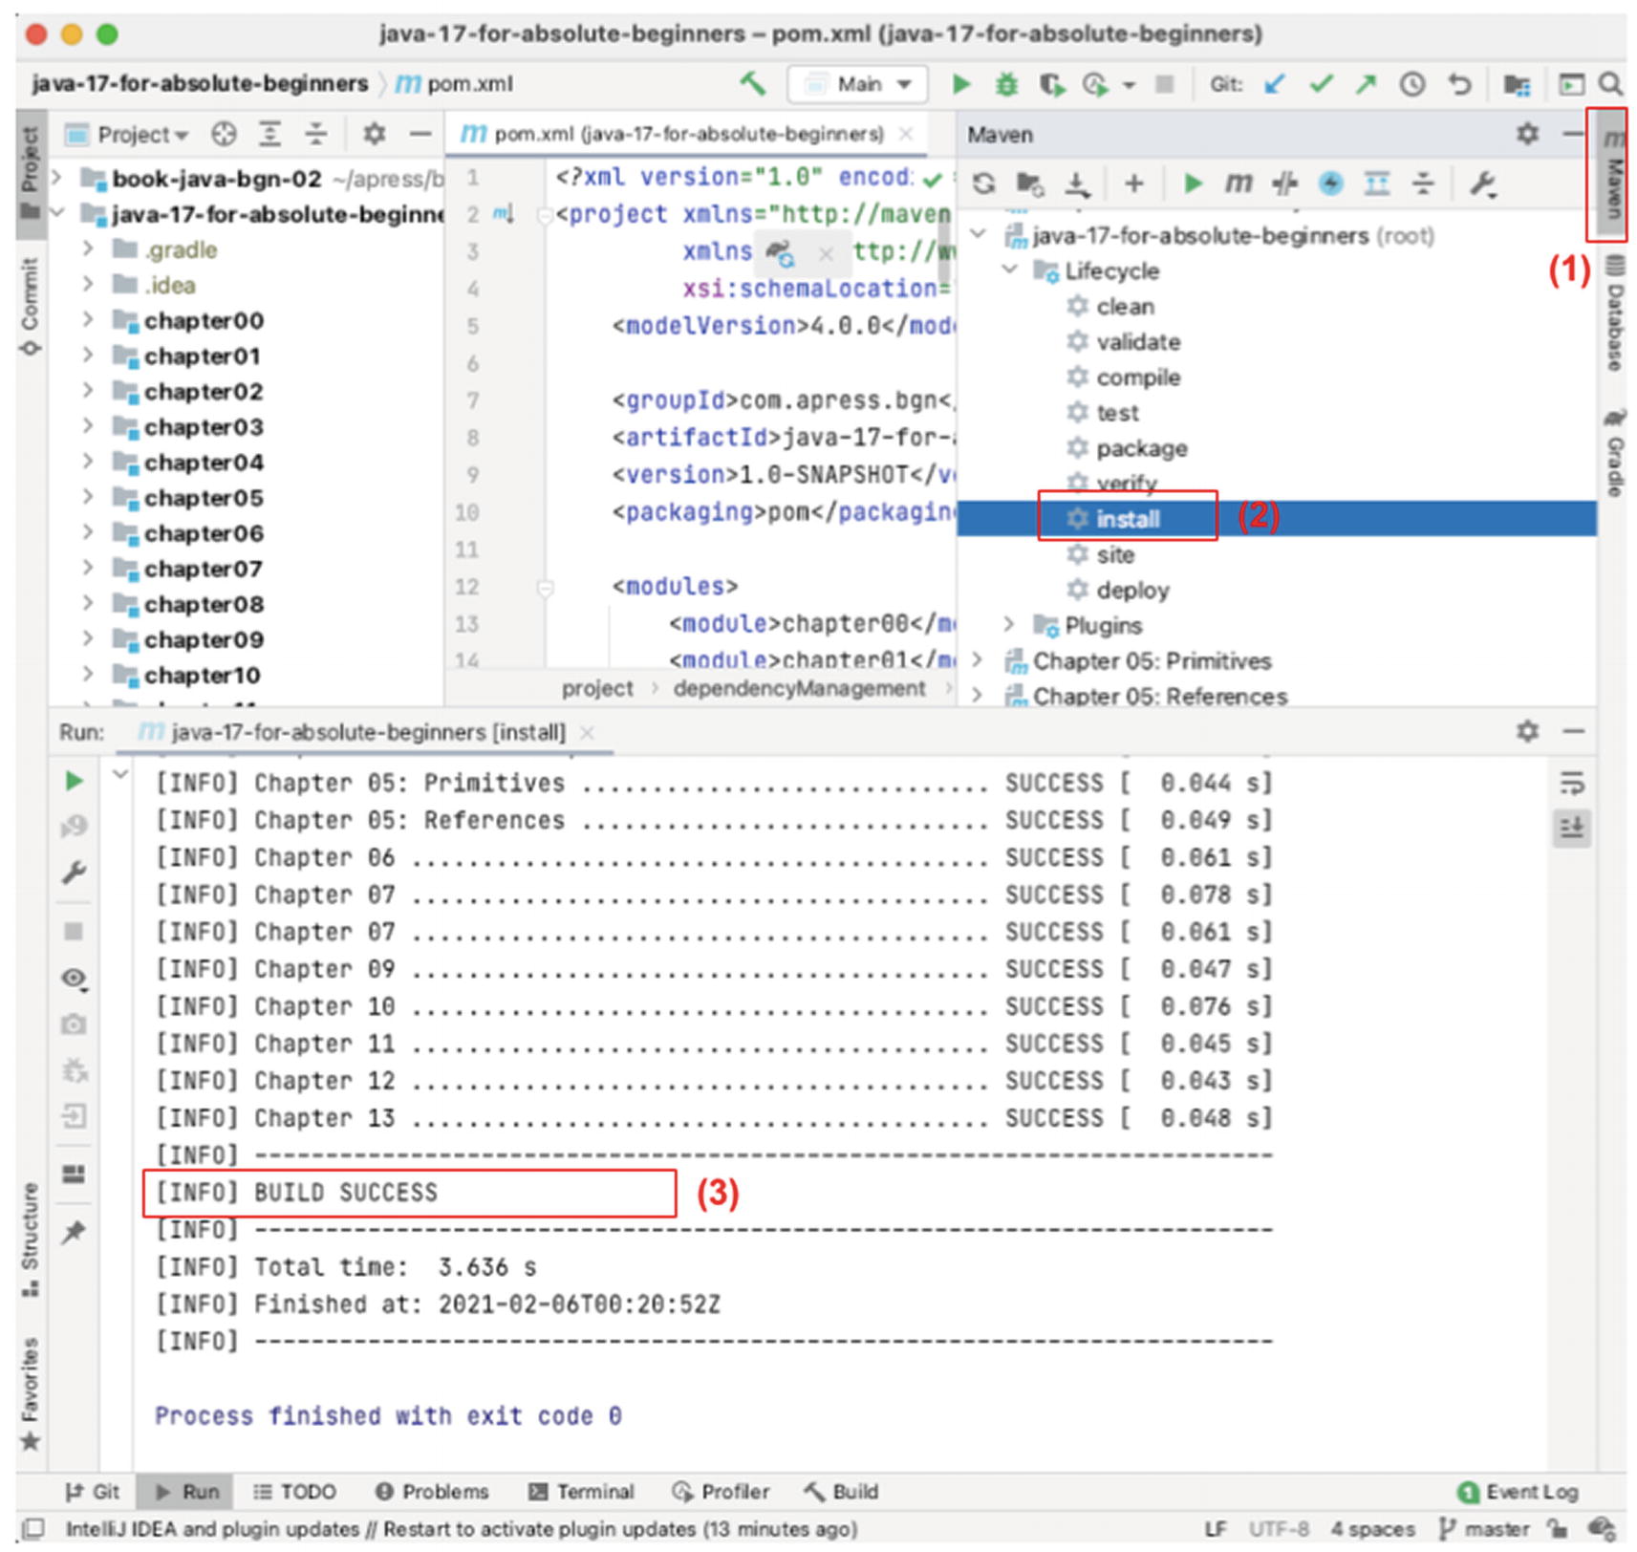Reload all Maven projects icon
Viewport: 1637px width, 1552px height.
pos(983,183)
